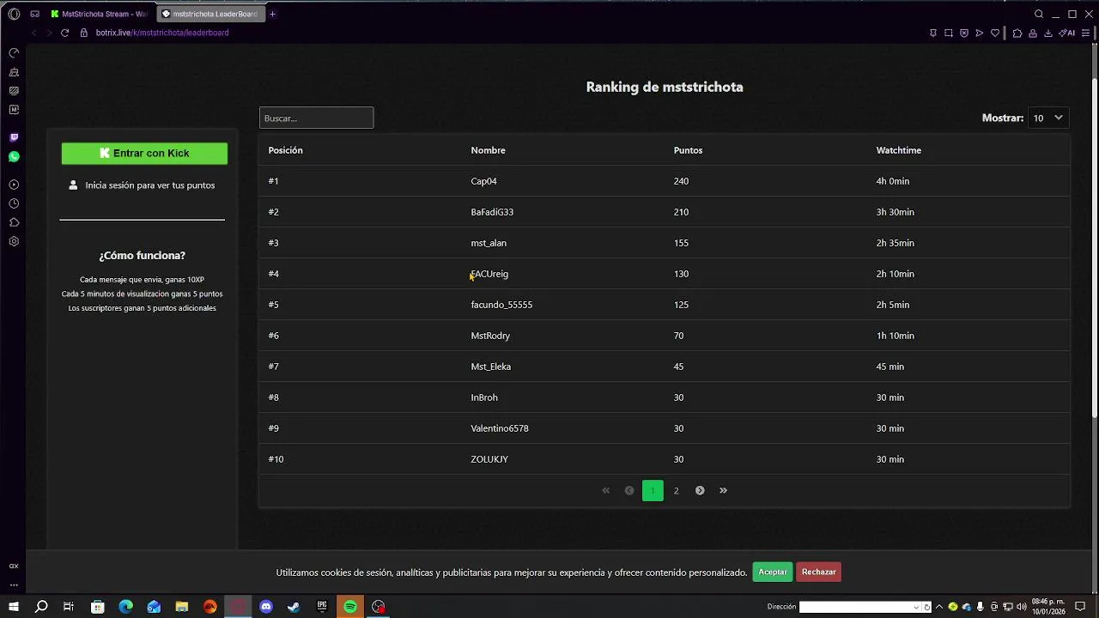Open Microsoft Edge from the taskbar
The width and height of the screenshot is (1099, 618).
(125, 607)
